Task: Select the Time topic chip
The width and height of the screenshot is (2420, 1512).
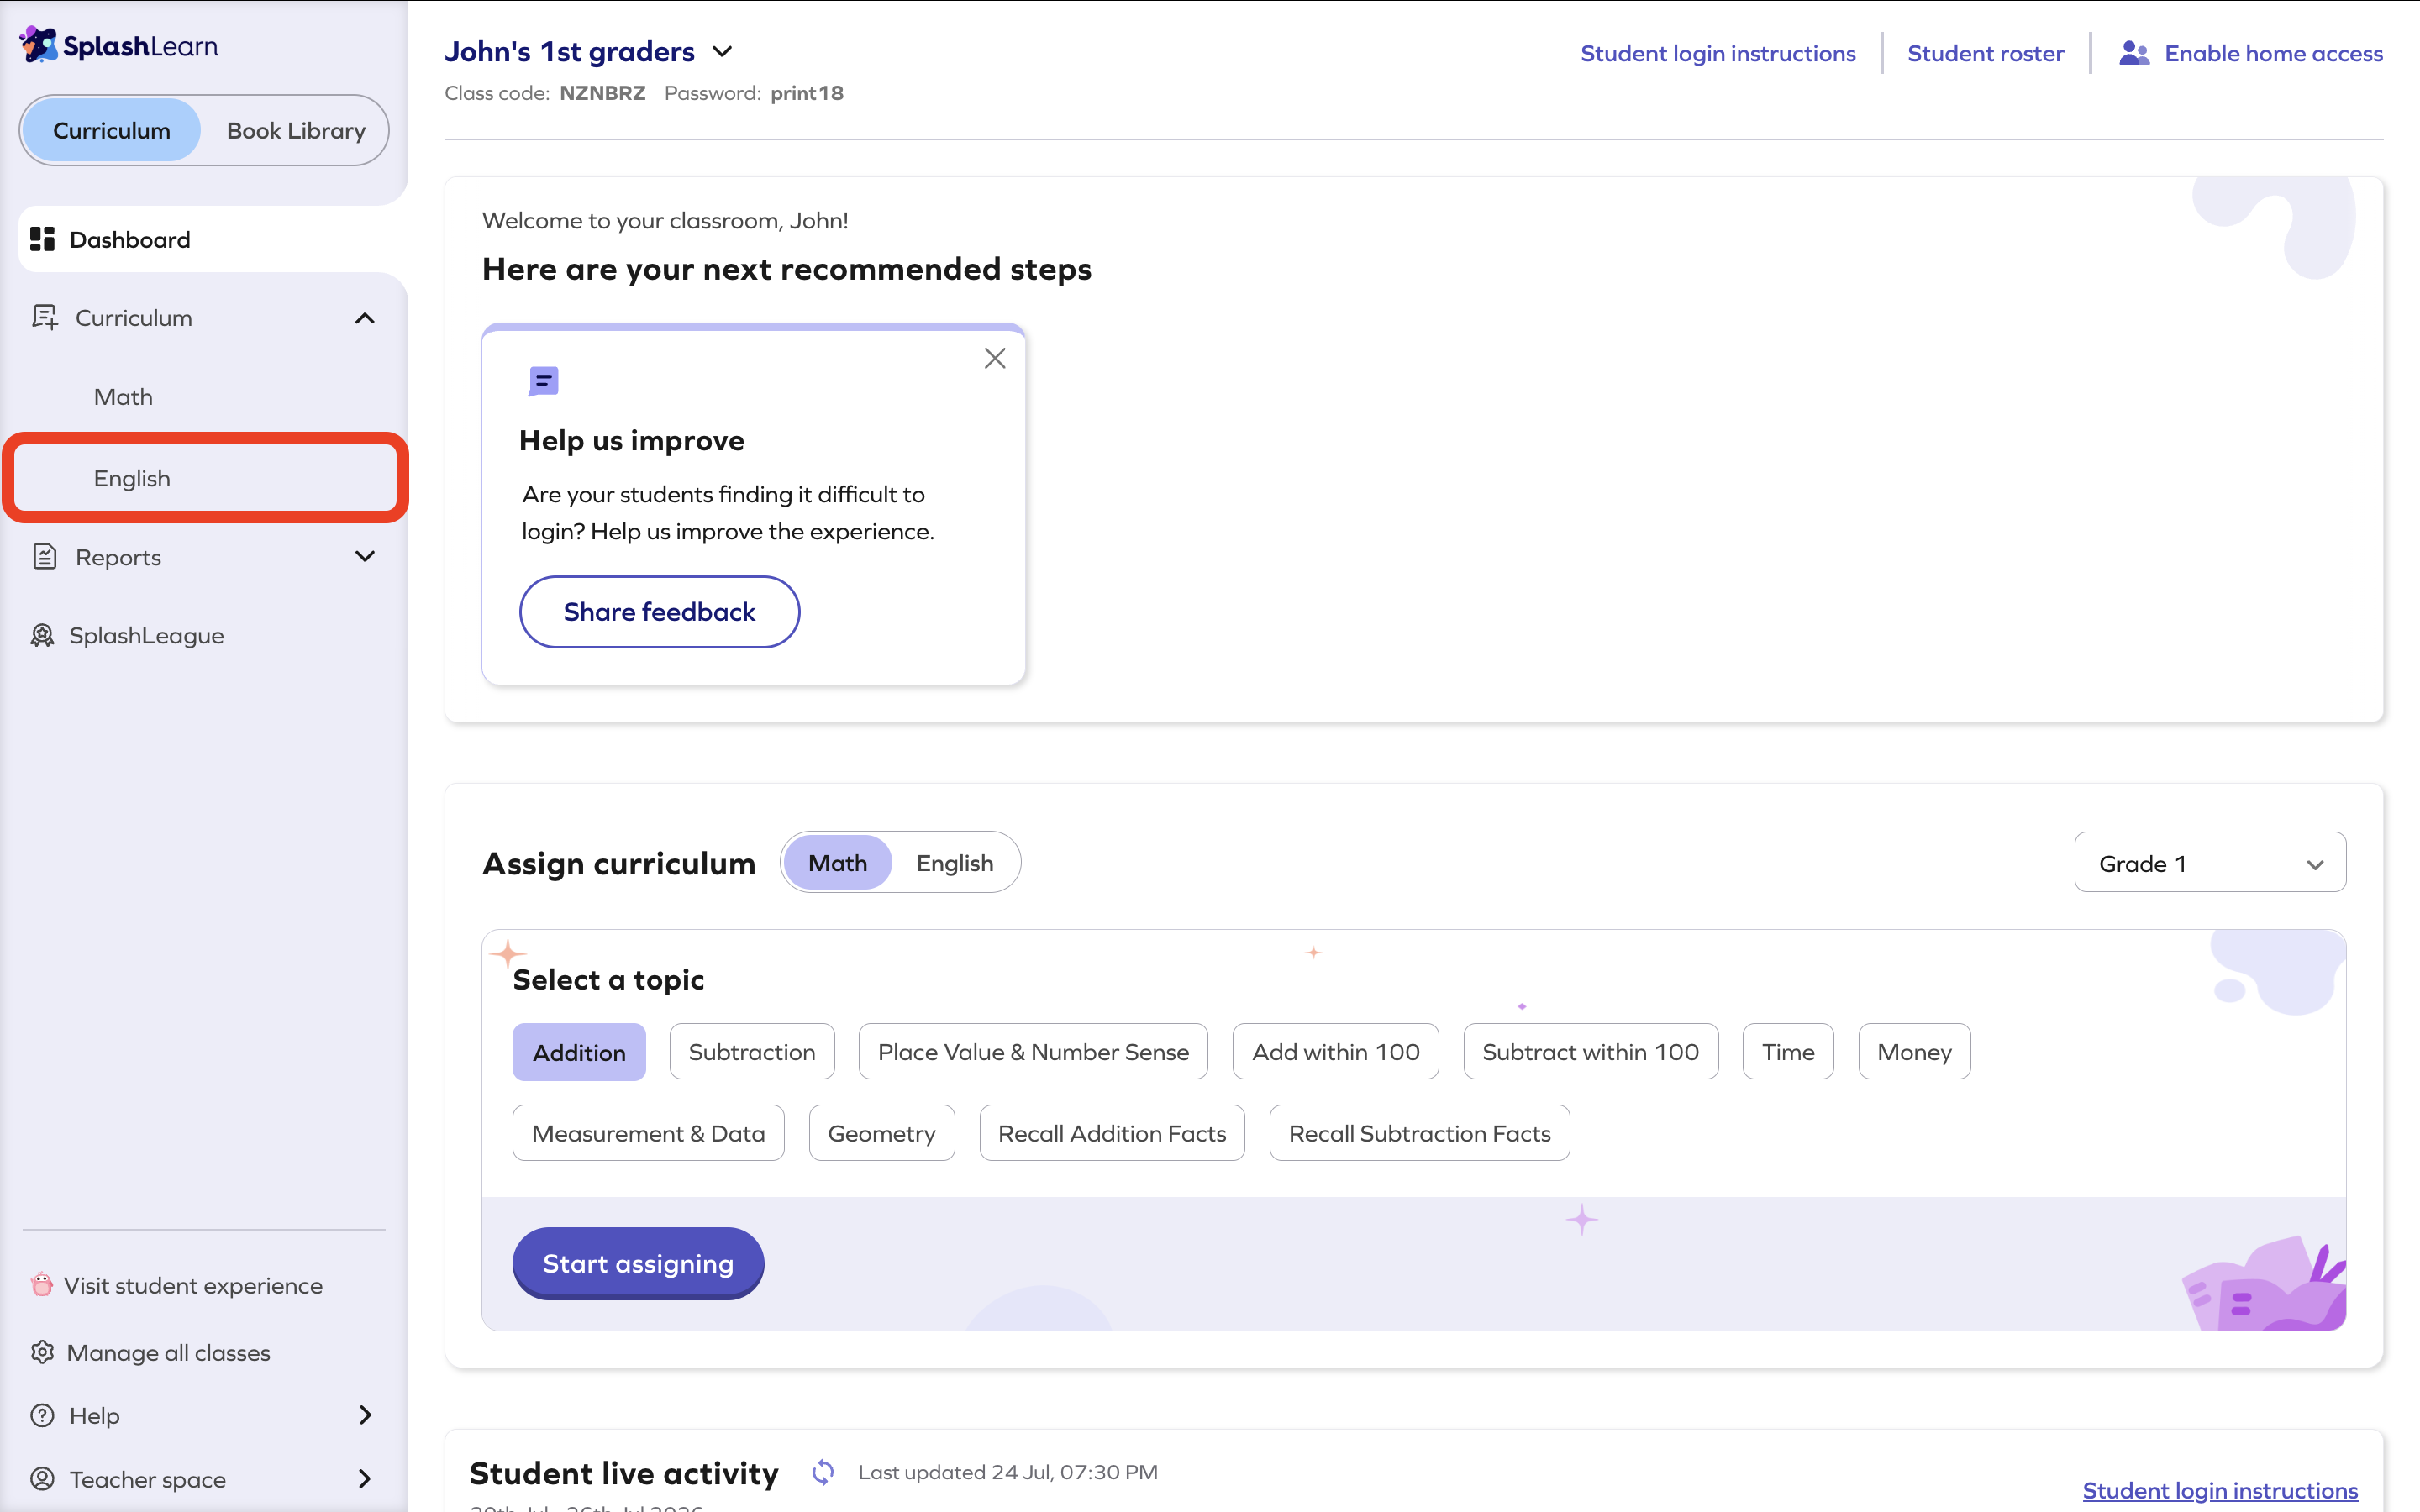Action: coord(1788,1052)
